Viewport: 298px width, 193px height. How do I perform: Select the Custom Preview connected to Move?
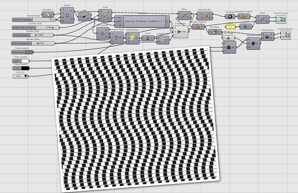click(281, 19)
